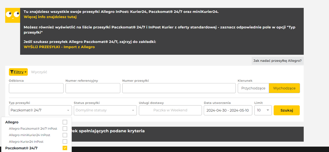Check the Allegro group checkbox

[65, 122]
